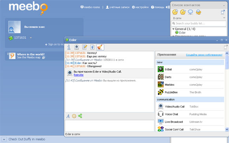229x143 pixels.
Task: Open the chat log notepad icon
Action: coord(84,47)
